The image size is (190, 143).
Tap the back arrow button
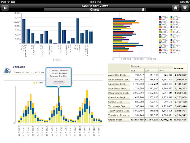point(5,8)
